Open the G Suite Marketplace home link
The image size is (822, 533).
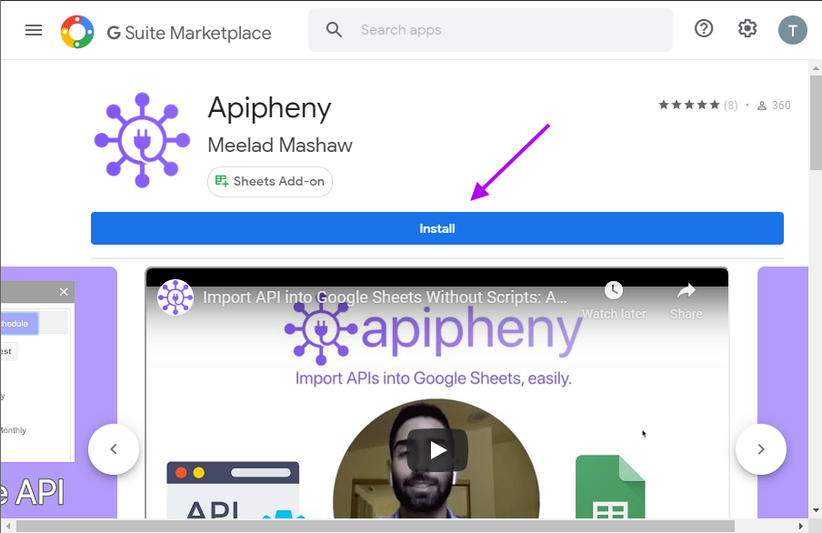point(189,33)
